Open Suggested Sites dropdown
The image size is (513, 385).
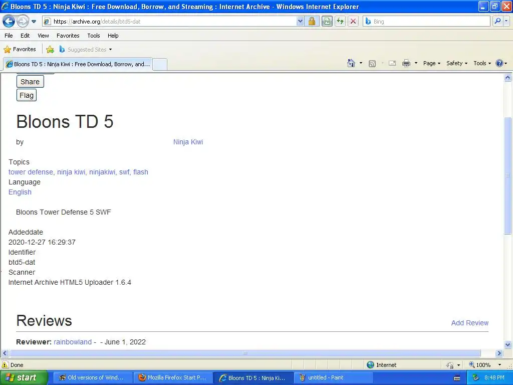tap(86, 50)
